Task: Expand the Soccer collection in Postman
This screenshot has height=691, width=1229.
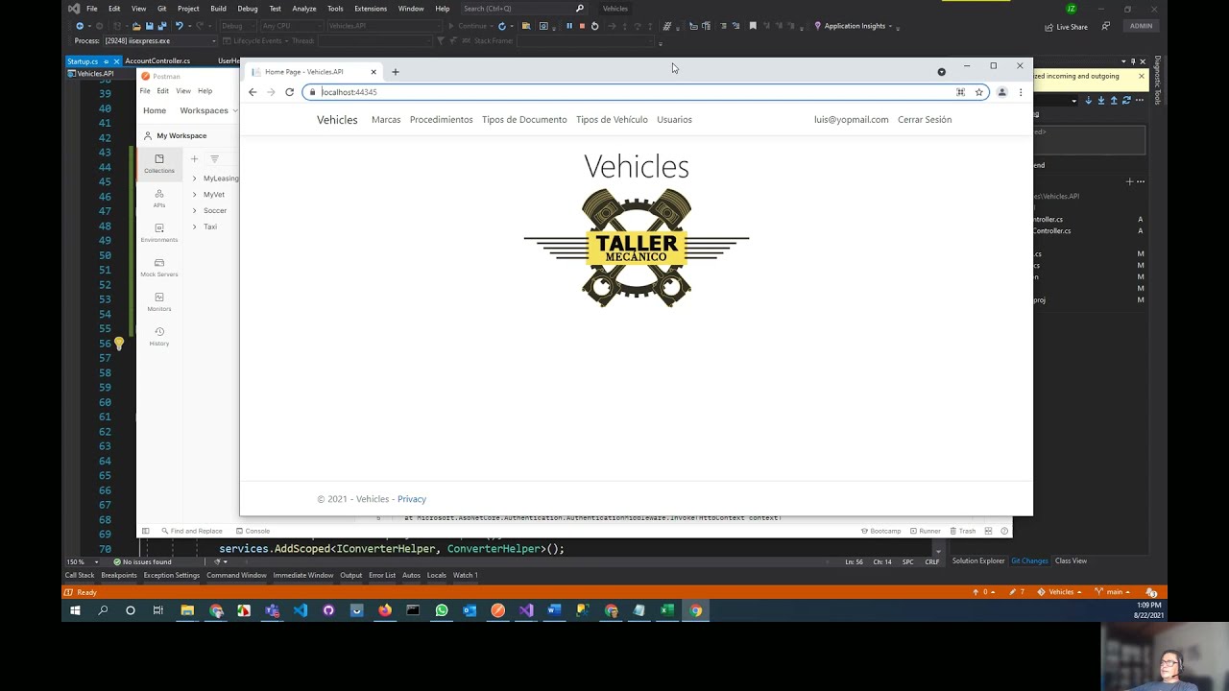Action: (x=194, y=210)
